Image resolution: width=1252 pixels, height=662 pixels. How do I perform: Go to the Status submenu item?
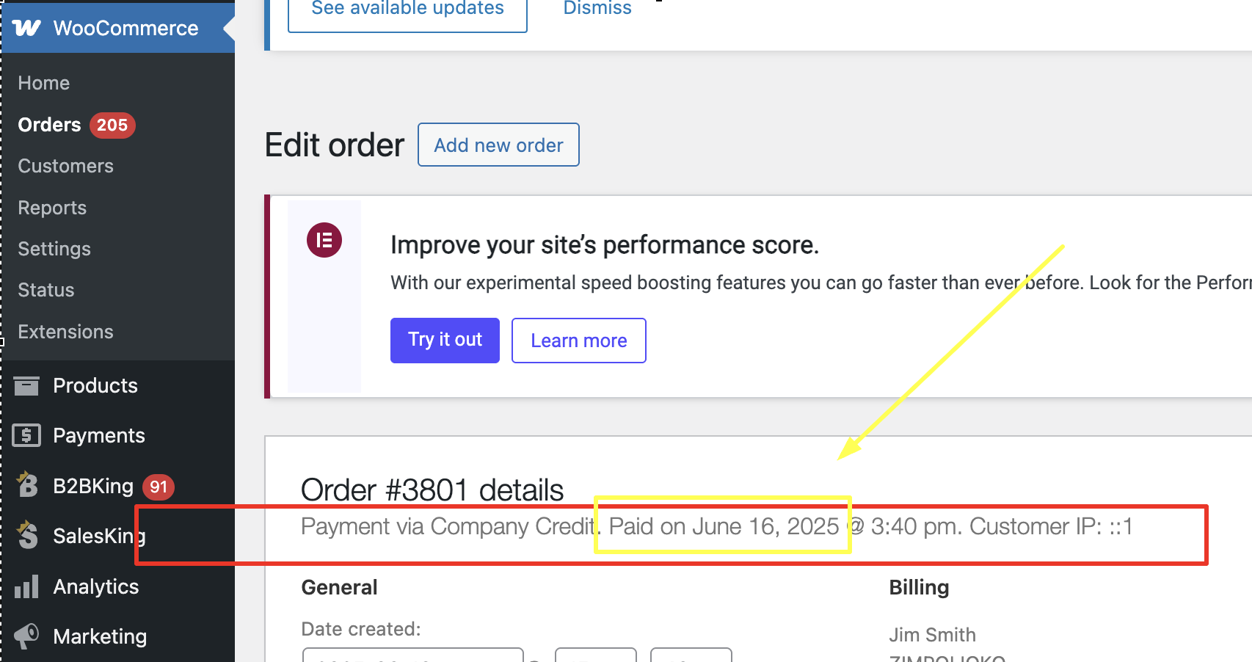(46, 290)
